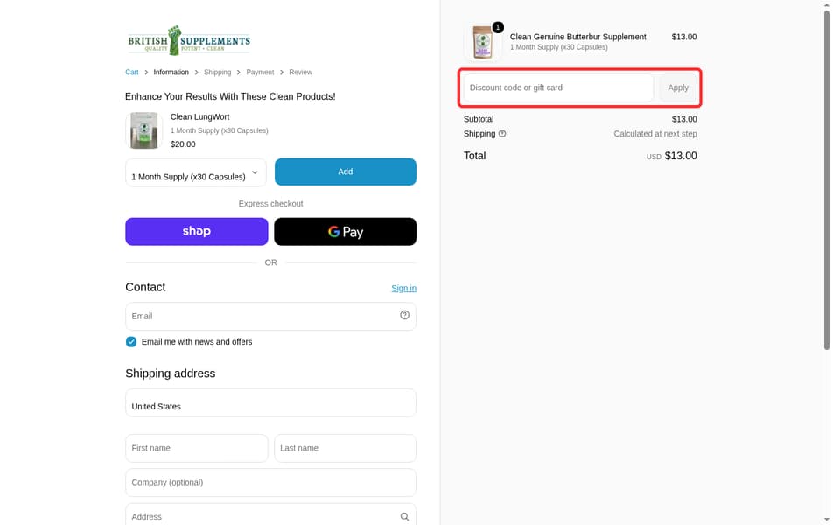Viewport: 840px width, 525px height.
Task: Focus the Discount code or gift card field
Action: pos(558,87)
